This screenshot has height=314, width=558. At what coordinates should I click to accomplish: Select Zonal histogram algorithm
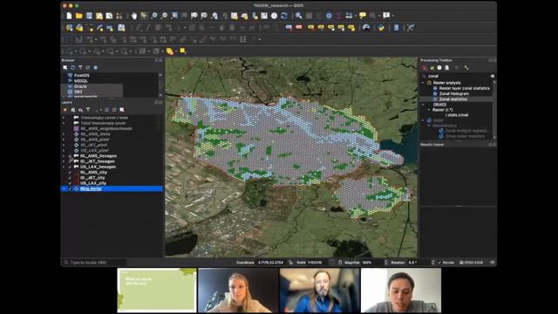pyautogui.click(x=453, y=93)
